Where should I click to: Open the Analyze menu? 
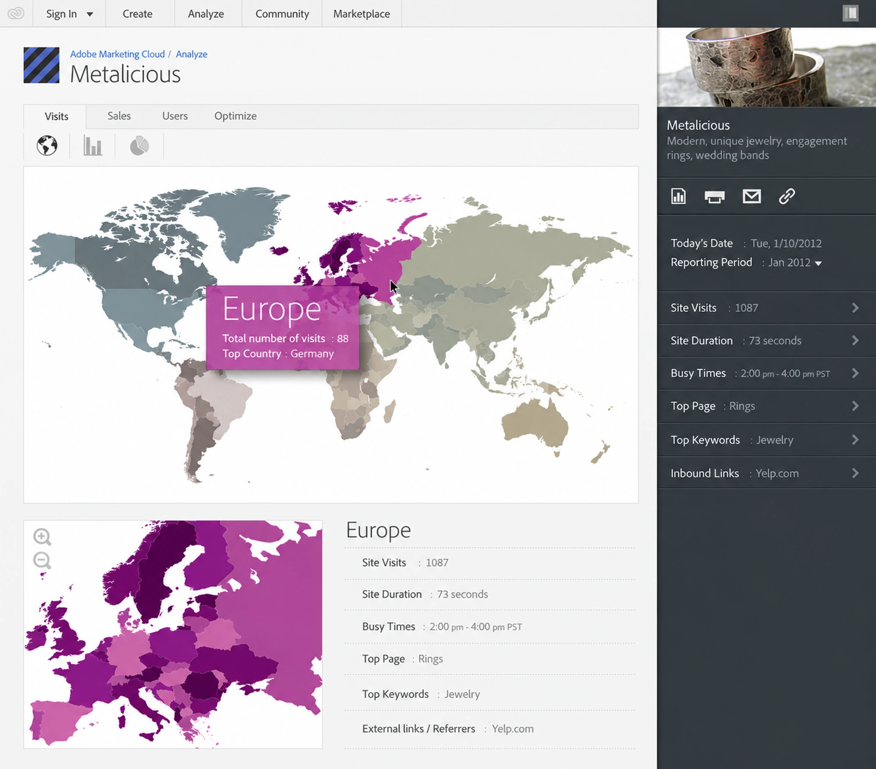click(x=206, y=14)
